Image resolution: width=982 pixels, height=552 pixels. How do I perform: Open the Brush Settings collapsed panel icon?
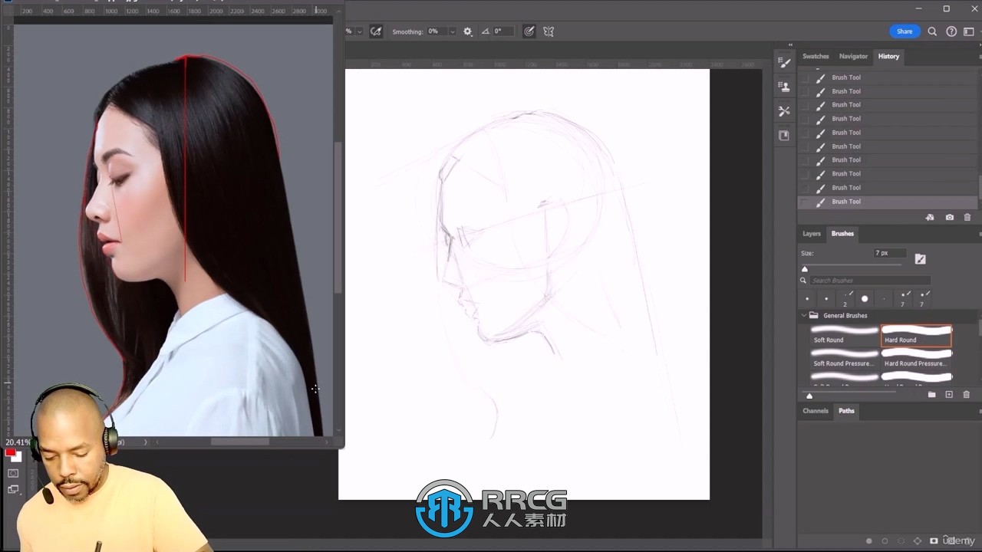coord(784,62)
